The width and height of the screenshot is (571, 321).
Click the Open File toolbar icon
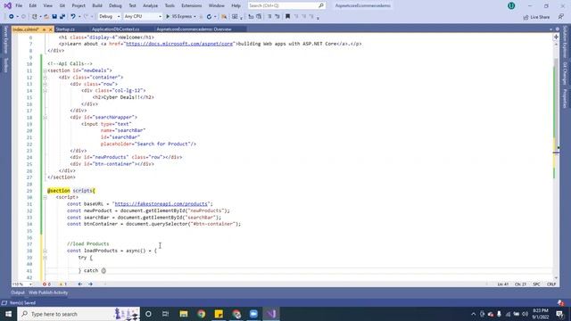click(46, 17)
